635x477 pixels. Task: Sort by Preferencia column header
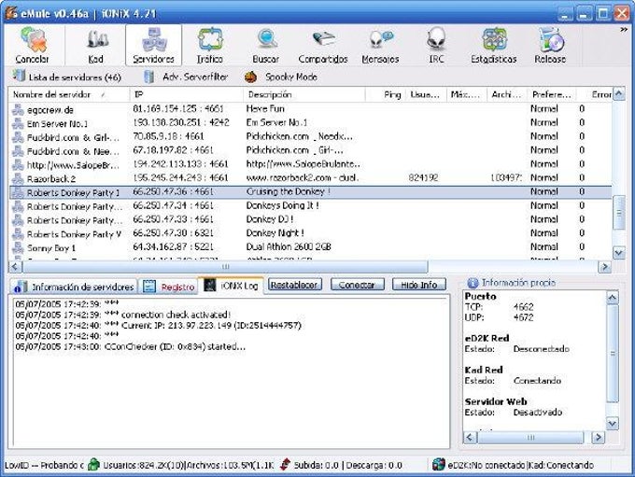point(552,94)
